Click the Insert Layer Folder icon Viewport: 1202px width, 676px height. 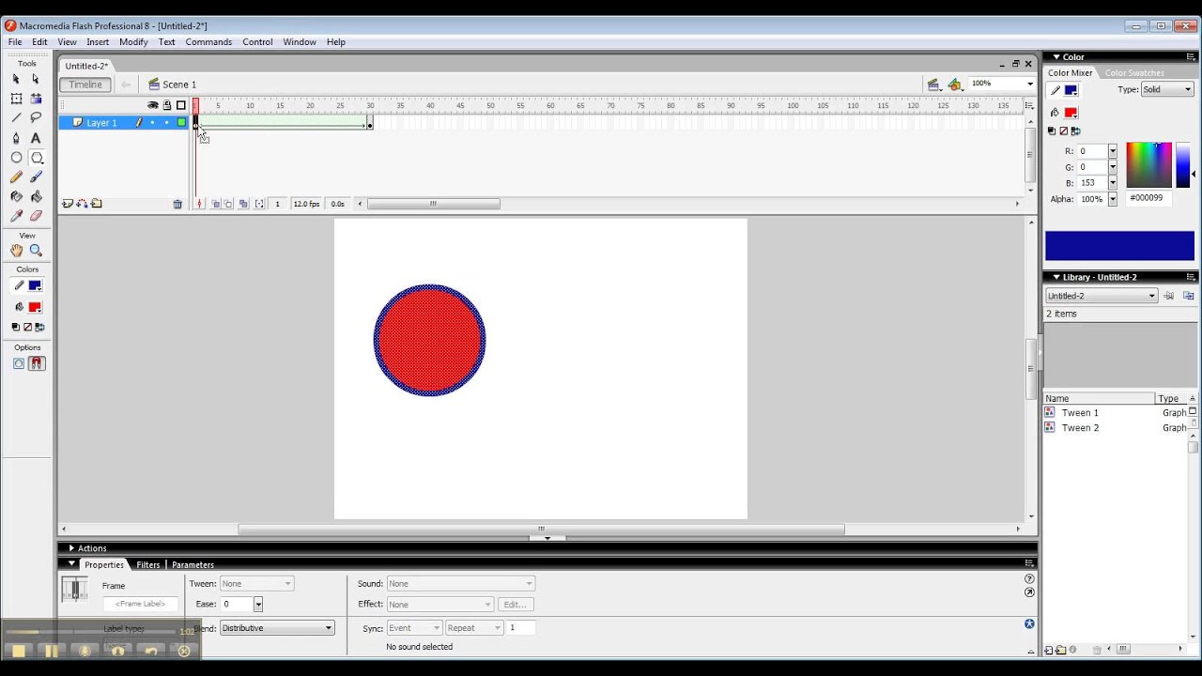(96, 204)
